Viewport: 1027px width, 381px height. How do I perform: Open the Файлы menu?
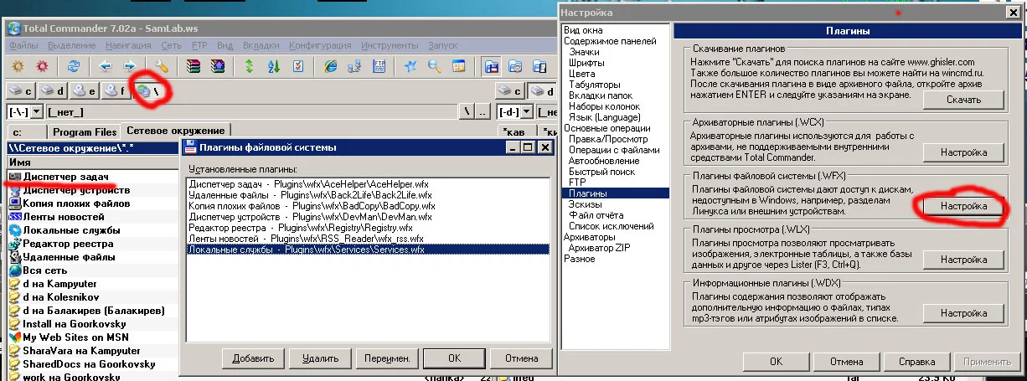coord(23,44)
